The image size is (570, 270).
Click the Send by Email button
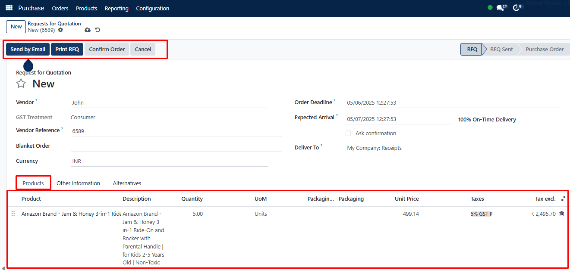(28, 50)
